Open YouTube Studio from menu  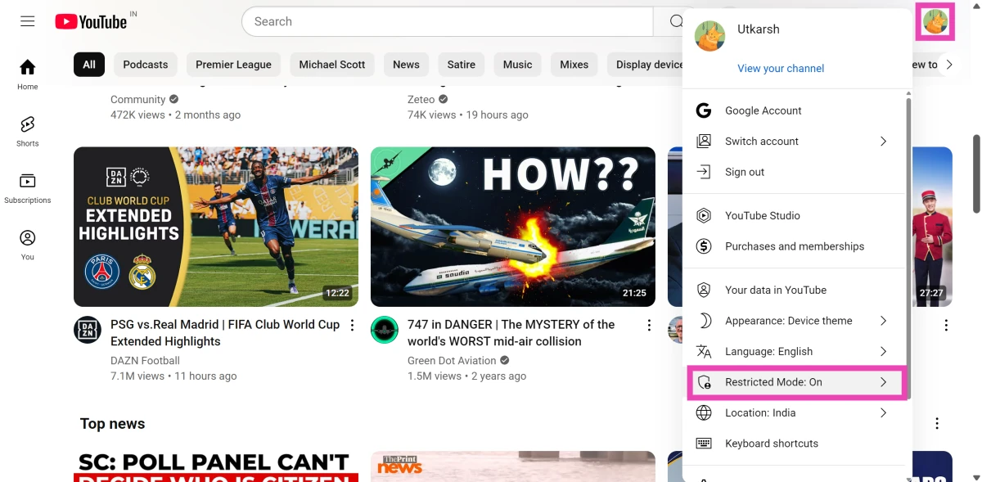coord(794,215)
